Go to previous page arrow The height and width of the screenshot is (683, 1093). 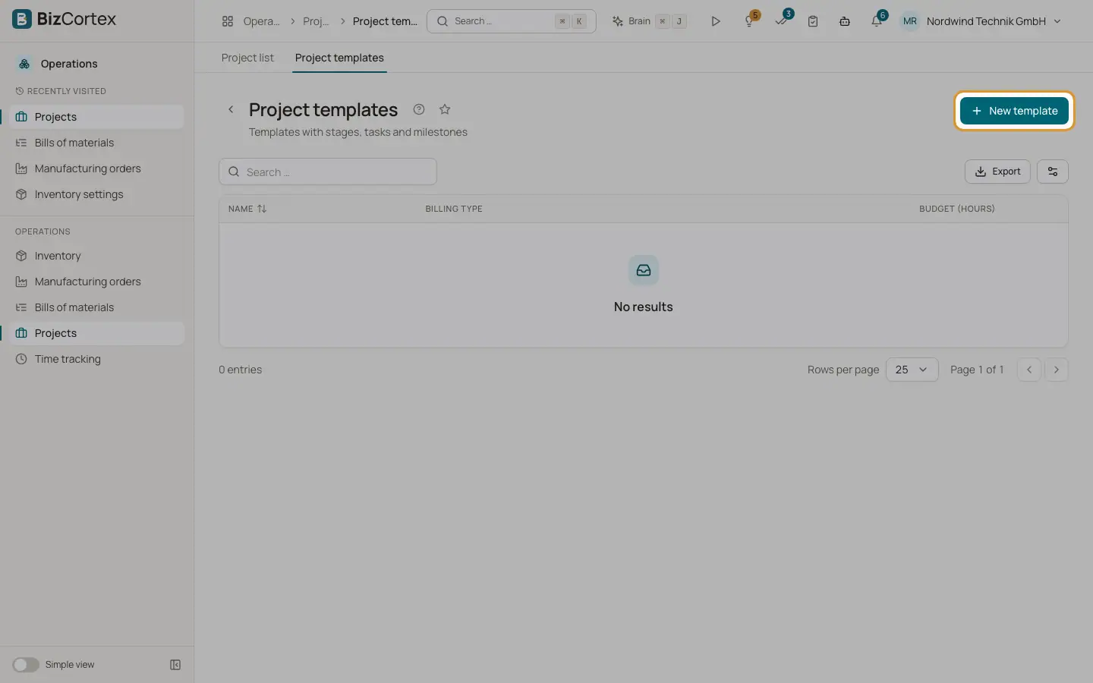(1029, 370)
